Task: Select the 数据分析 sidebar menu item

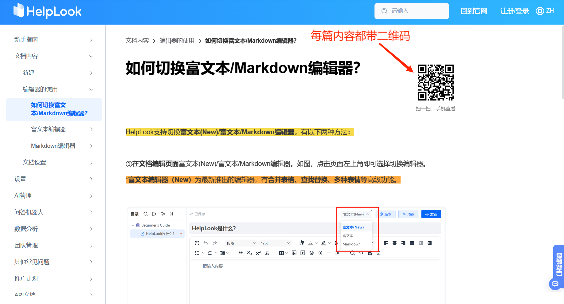Action: [x=26, y=229]
